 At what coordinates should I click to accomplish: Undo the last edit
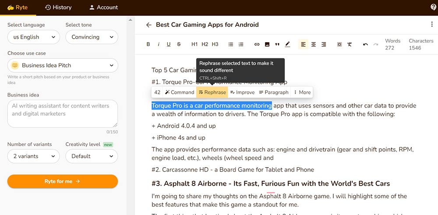365,44
